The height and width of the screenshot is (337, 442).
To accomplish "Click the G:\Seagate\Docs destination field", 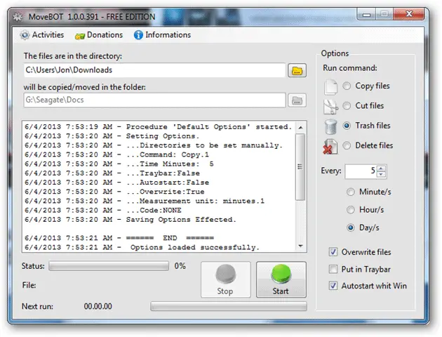I will coord(154,100).
